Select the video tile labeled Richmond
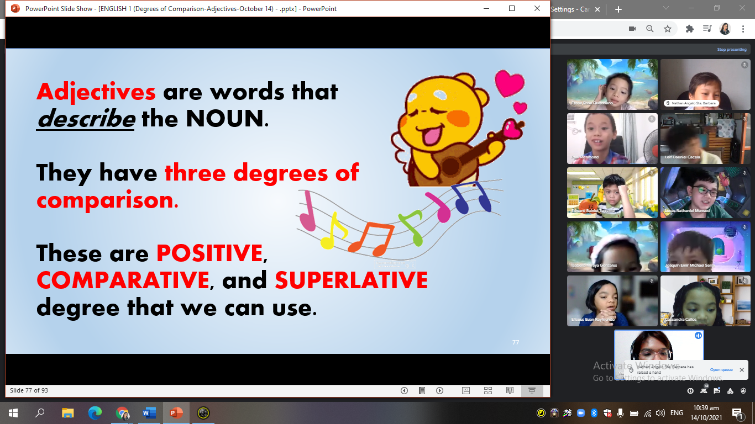The width and height of the screenshot is (755, 424). [x=612, y=138]
